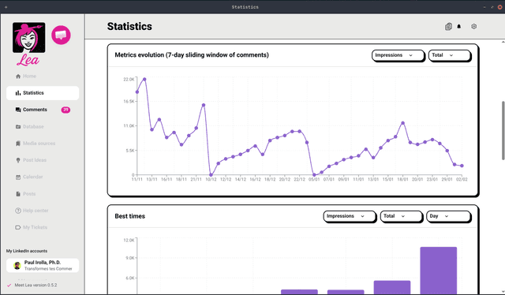Click the Calendar icon in sidebar
This screenshot has height=295, width=505.
pos(18,177)
